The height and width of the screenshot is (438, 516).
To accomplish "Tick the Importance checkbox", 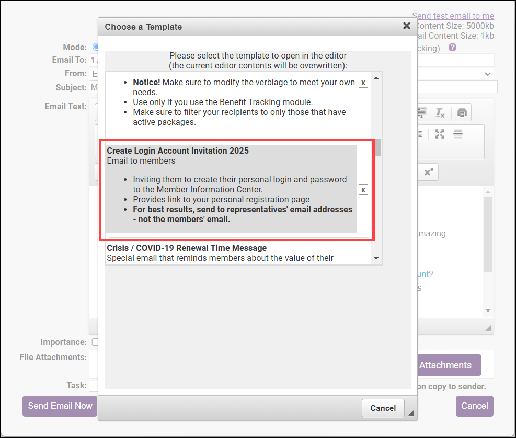I will click(95, 342).
